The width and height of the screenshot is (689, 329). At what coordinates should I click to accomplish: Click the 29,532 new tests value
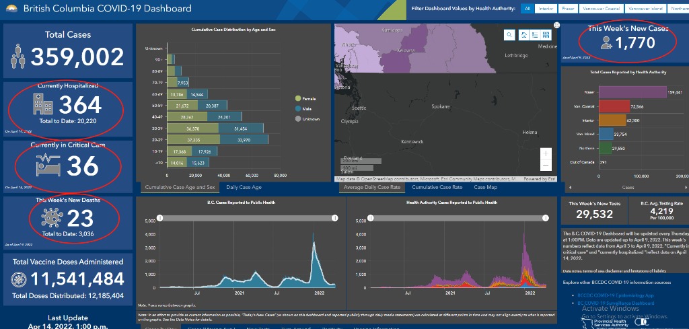point(594,214)
